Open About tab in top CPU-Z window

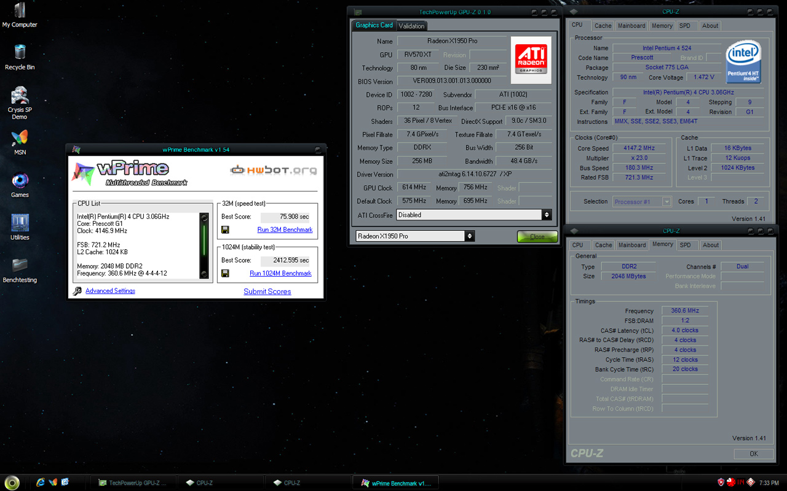[x=710, y=26]
